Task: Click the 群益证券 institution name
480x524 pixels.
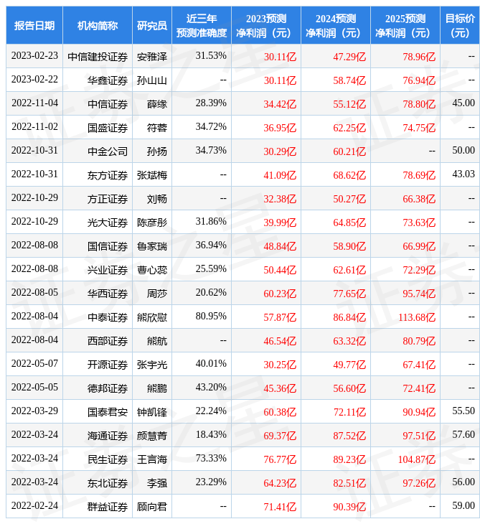Action: [108, 507]
